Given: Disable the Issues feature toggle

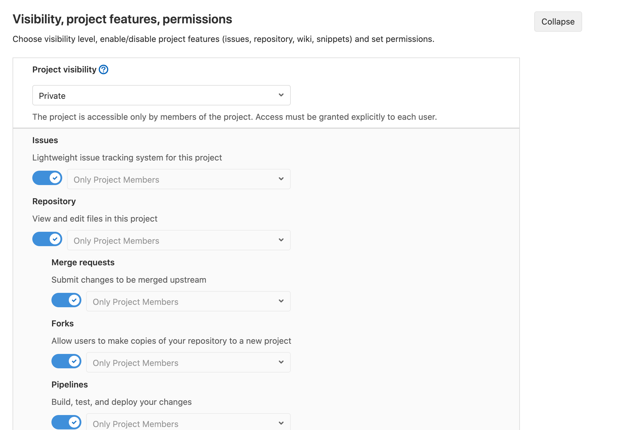Looking at the screenshot, I should coord(47,178).
